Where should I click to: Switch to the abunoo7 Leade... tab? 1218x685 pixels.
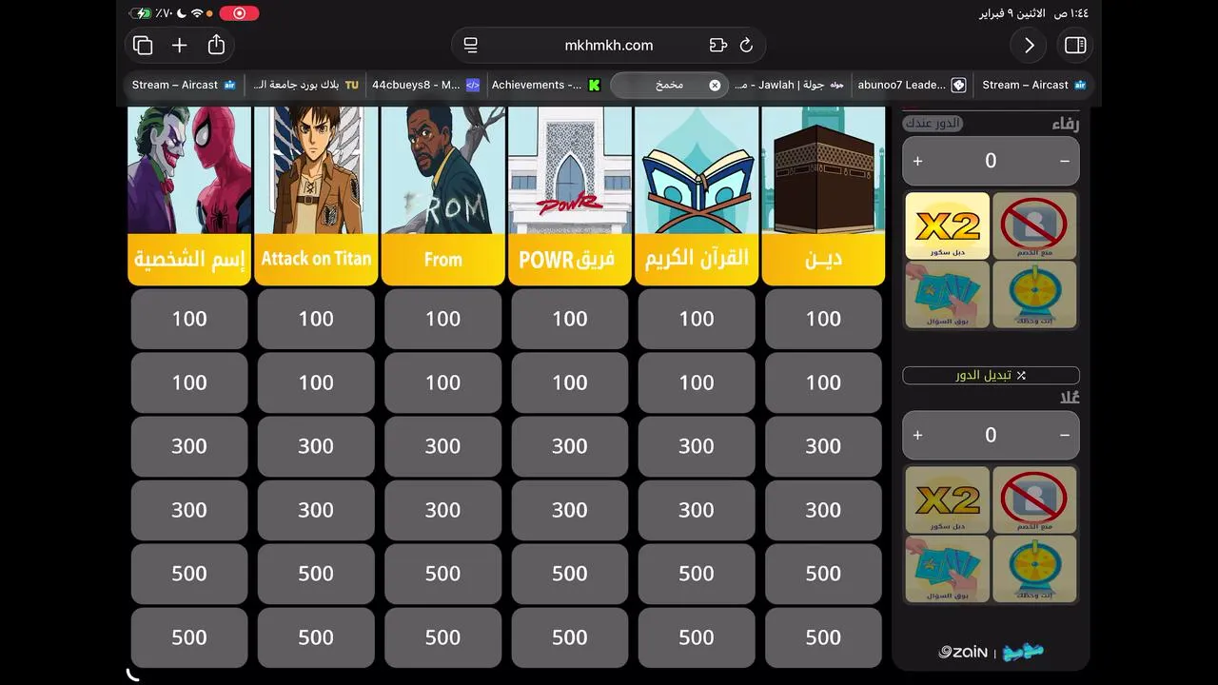tap(911, 85)
